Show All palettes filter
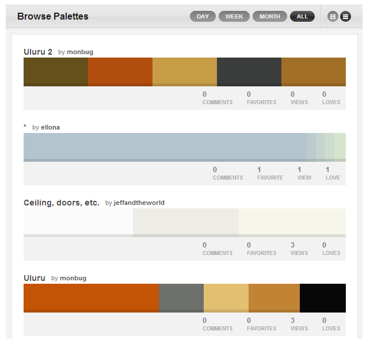The width and height of the screenshot is (370, 339). (302, 17)
